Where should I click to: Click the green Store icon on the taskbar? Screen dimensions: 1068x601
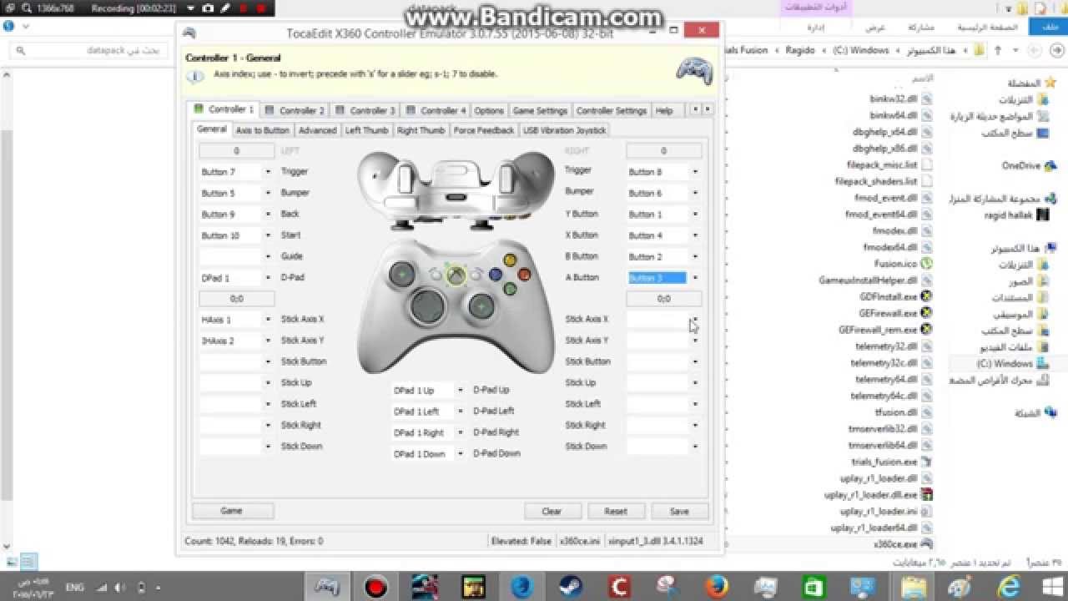point(813,587)
